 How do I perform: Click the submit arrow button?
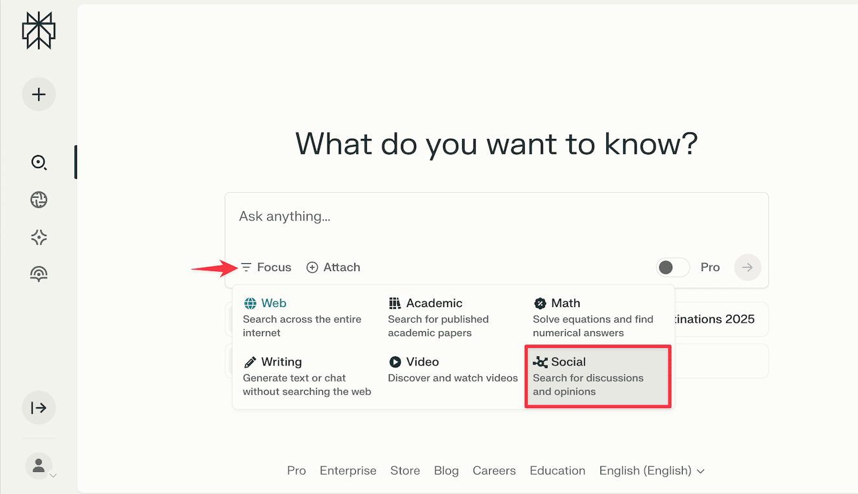pyautogui.click(x=747, y=267)
